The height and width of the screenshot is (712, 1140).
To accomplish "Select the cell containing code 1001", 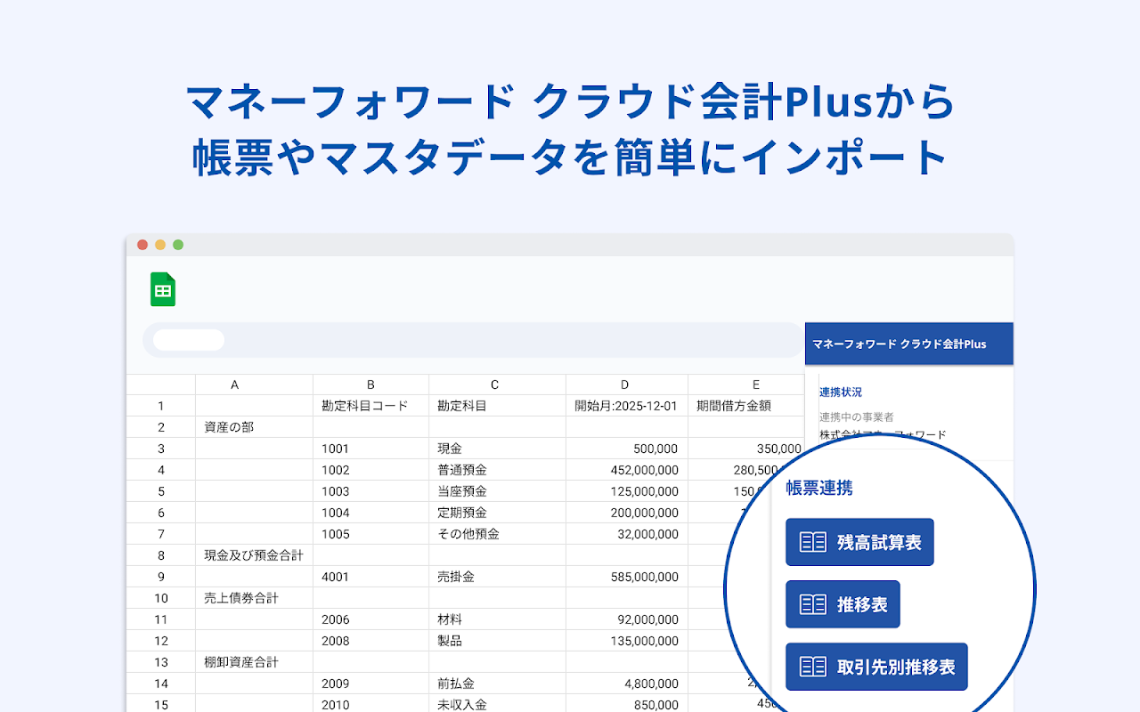I will [x=370, y=449].
